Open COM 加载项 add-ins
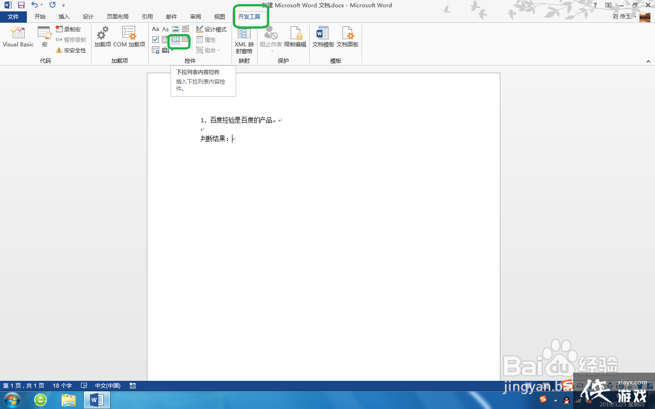The image size is (655, 409). tap(129, 36)
